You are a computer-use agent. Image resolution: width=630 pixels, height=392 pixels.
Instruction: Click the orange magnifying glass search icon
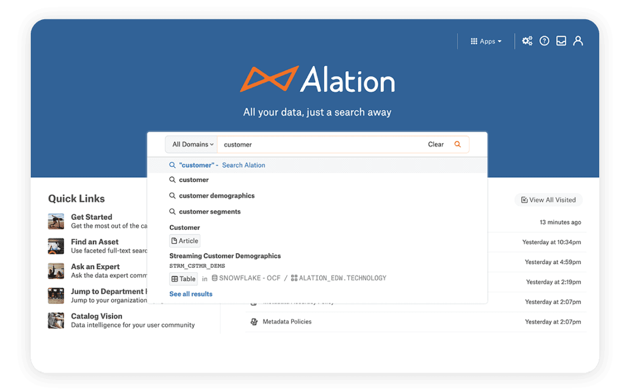tap(457, 144)
